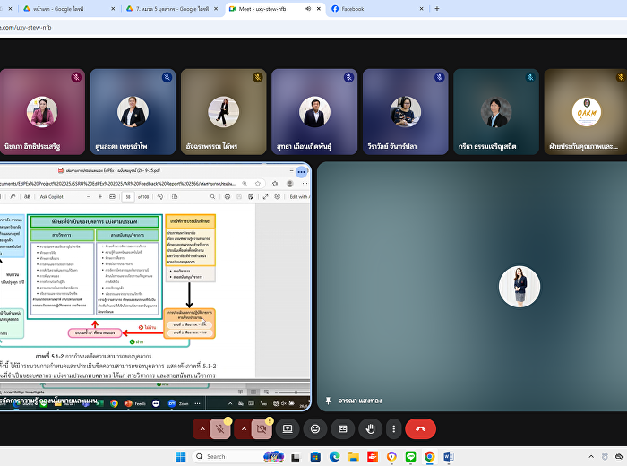Open LINE app from the taskbar

click(x=410, y=456)
